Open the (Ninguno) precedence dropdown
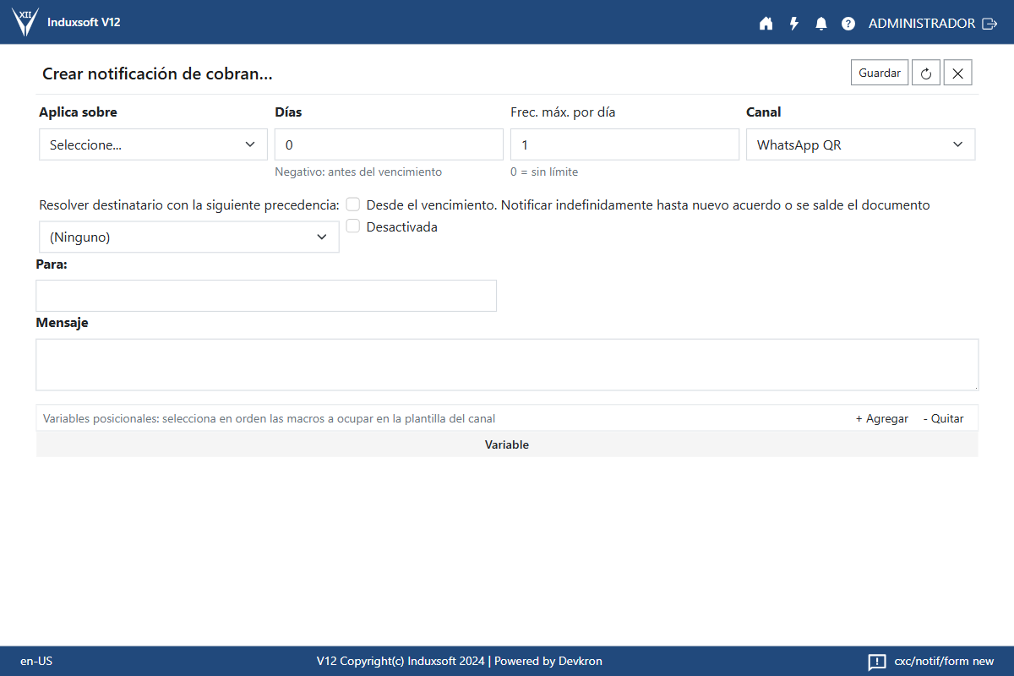This screenshot has width=1014, height=676. point(189,237)
